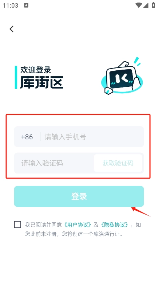Open the 《用户协议》 link

click(78, 225)
